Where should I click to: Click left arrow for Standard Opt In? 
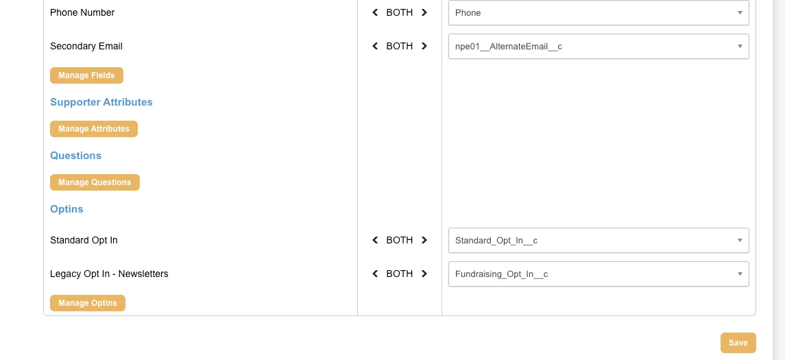tap(375, 240)
